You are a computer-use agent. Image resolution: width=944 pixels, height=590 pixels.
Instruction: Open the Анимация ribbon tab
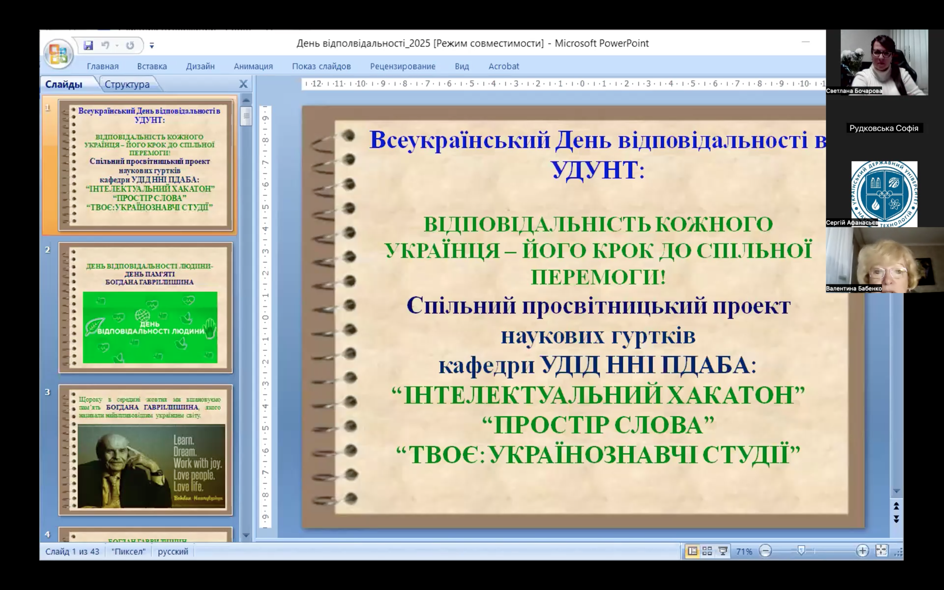[253, 66]
